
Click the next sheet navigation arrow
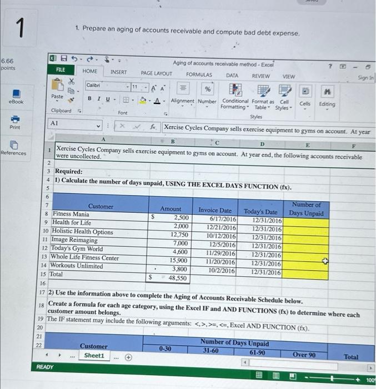click(59, 355)
